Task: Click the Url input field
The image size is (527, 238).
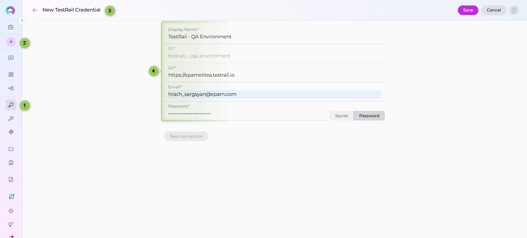Action: click(274, 75)
